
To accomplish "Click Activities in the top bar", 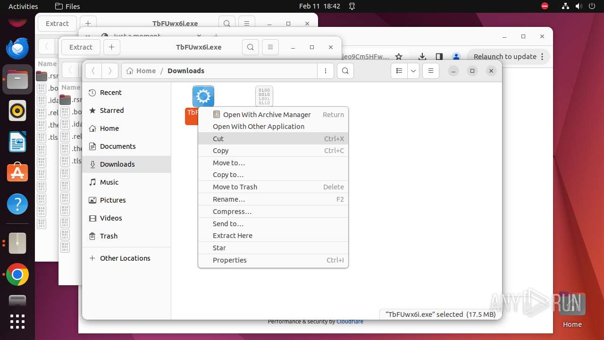I will 23,6.
